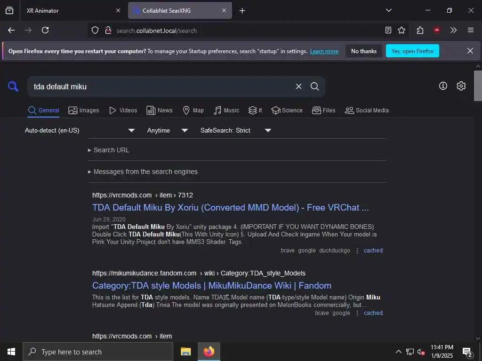
Task: Click the SearXNG magnifier logo
Action: (x=13, y=86)
